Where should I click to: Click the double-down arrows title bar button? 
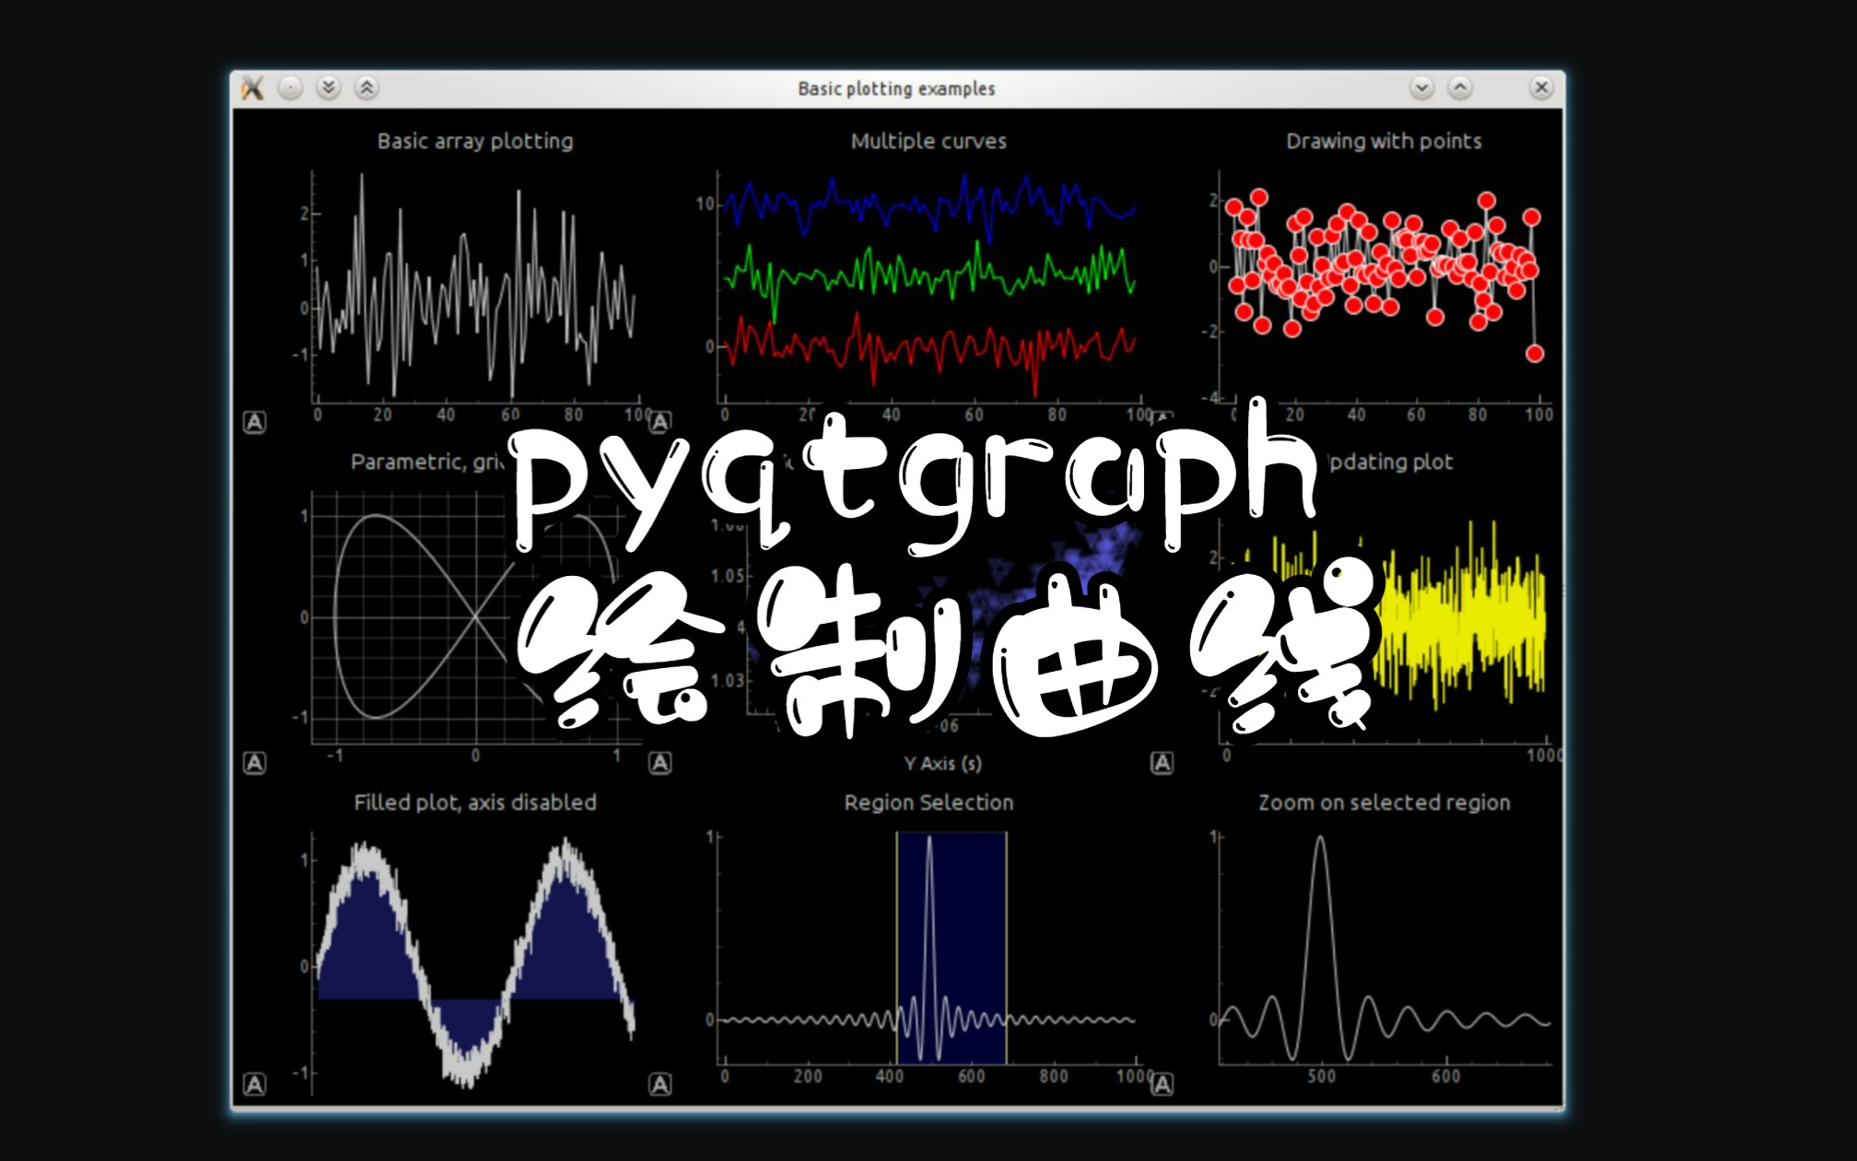click(328, 88)
